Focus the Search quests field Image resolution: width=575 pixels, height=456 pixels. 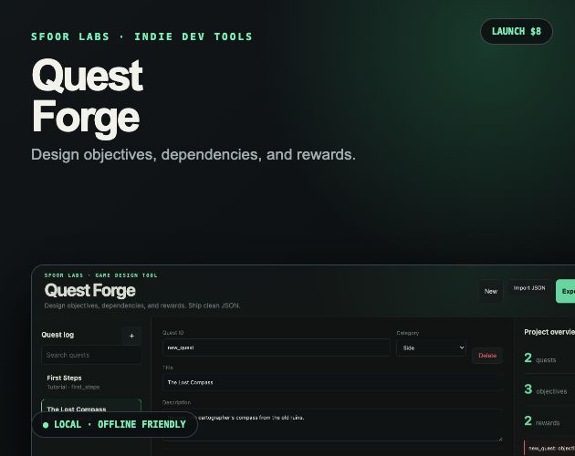point(91,355)
